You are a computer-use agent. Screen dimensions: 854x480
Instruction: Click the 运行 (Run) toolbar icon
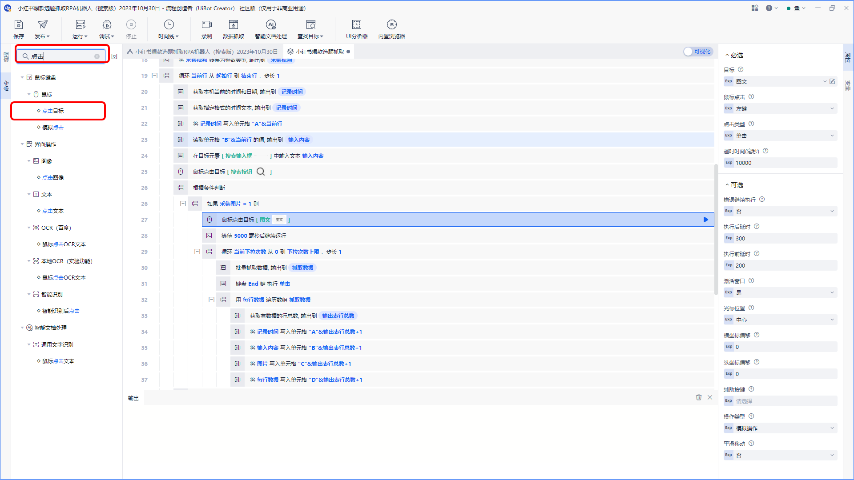click(80, 29)
